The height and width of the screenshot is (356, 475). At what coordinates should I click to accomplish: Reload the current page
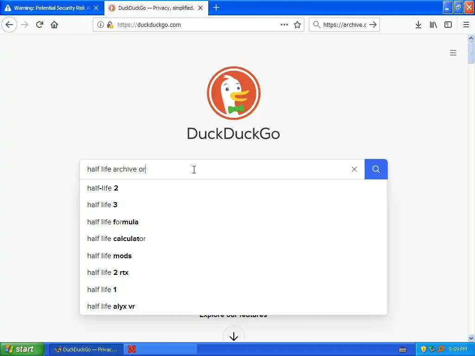pyautogui.click(x=39, y=25)
